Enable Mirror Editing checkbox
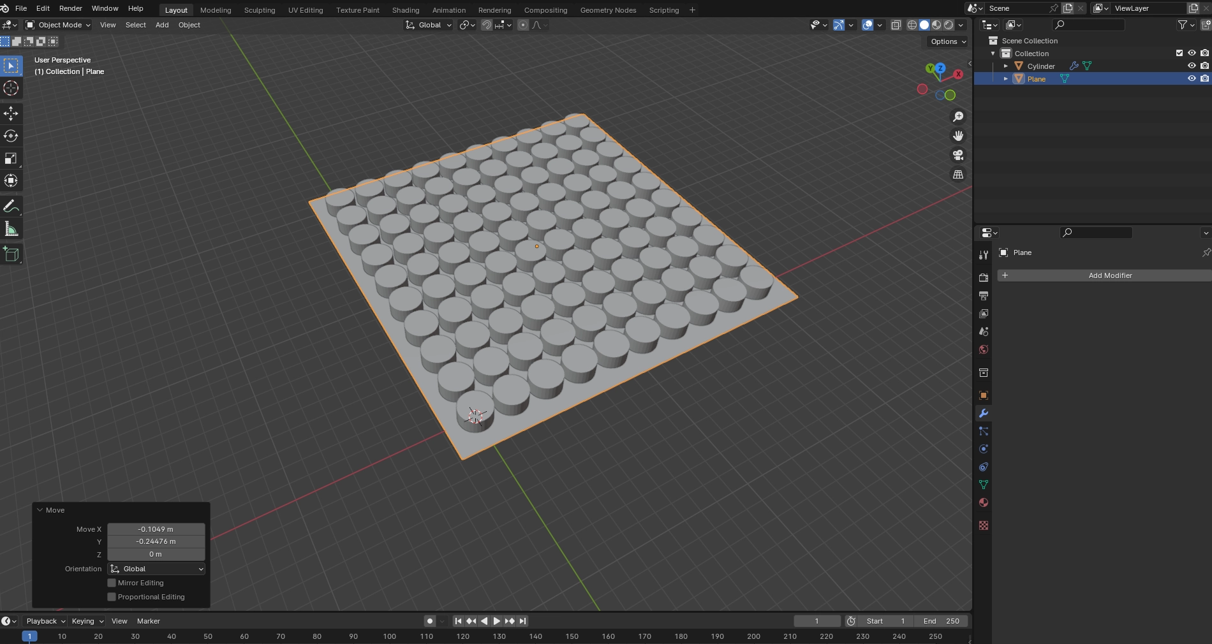1212x644 pixels. point(112,583)
